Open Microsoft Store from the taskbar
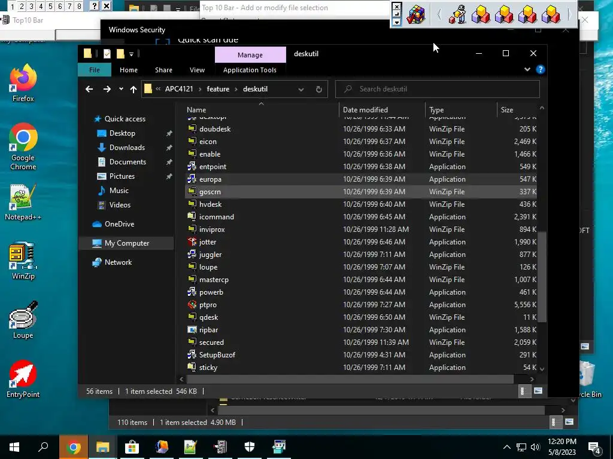This screenshot has width=613, height=459. (132, 447)
